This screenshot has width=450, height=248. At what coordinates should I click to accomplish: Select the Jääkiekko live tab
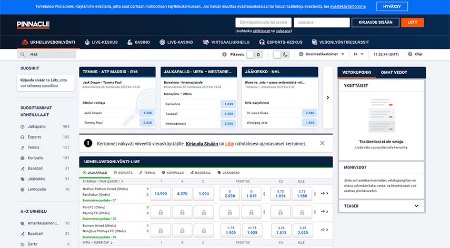228,173
